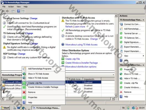Choose Create Windows Installer Package in context menu
This screenshot has height=110, width=146.
tap(44, 87)
